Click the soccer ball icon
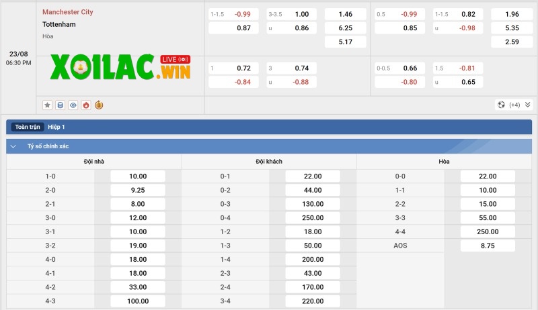538x310 pixels. point(501,105)
